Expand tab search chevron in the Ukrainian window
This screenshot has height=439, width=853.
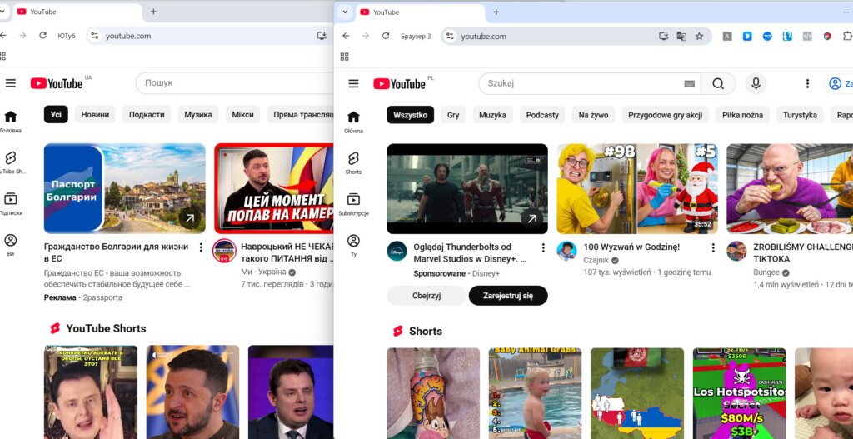[x=3, y=12]
